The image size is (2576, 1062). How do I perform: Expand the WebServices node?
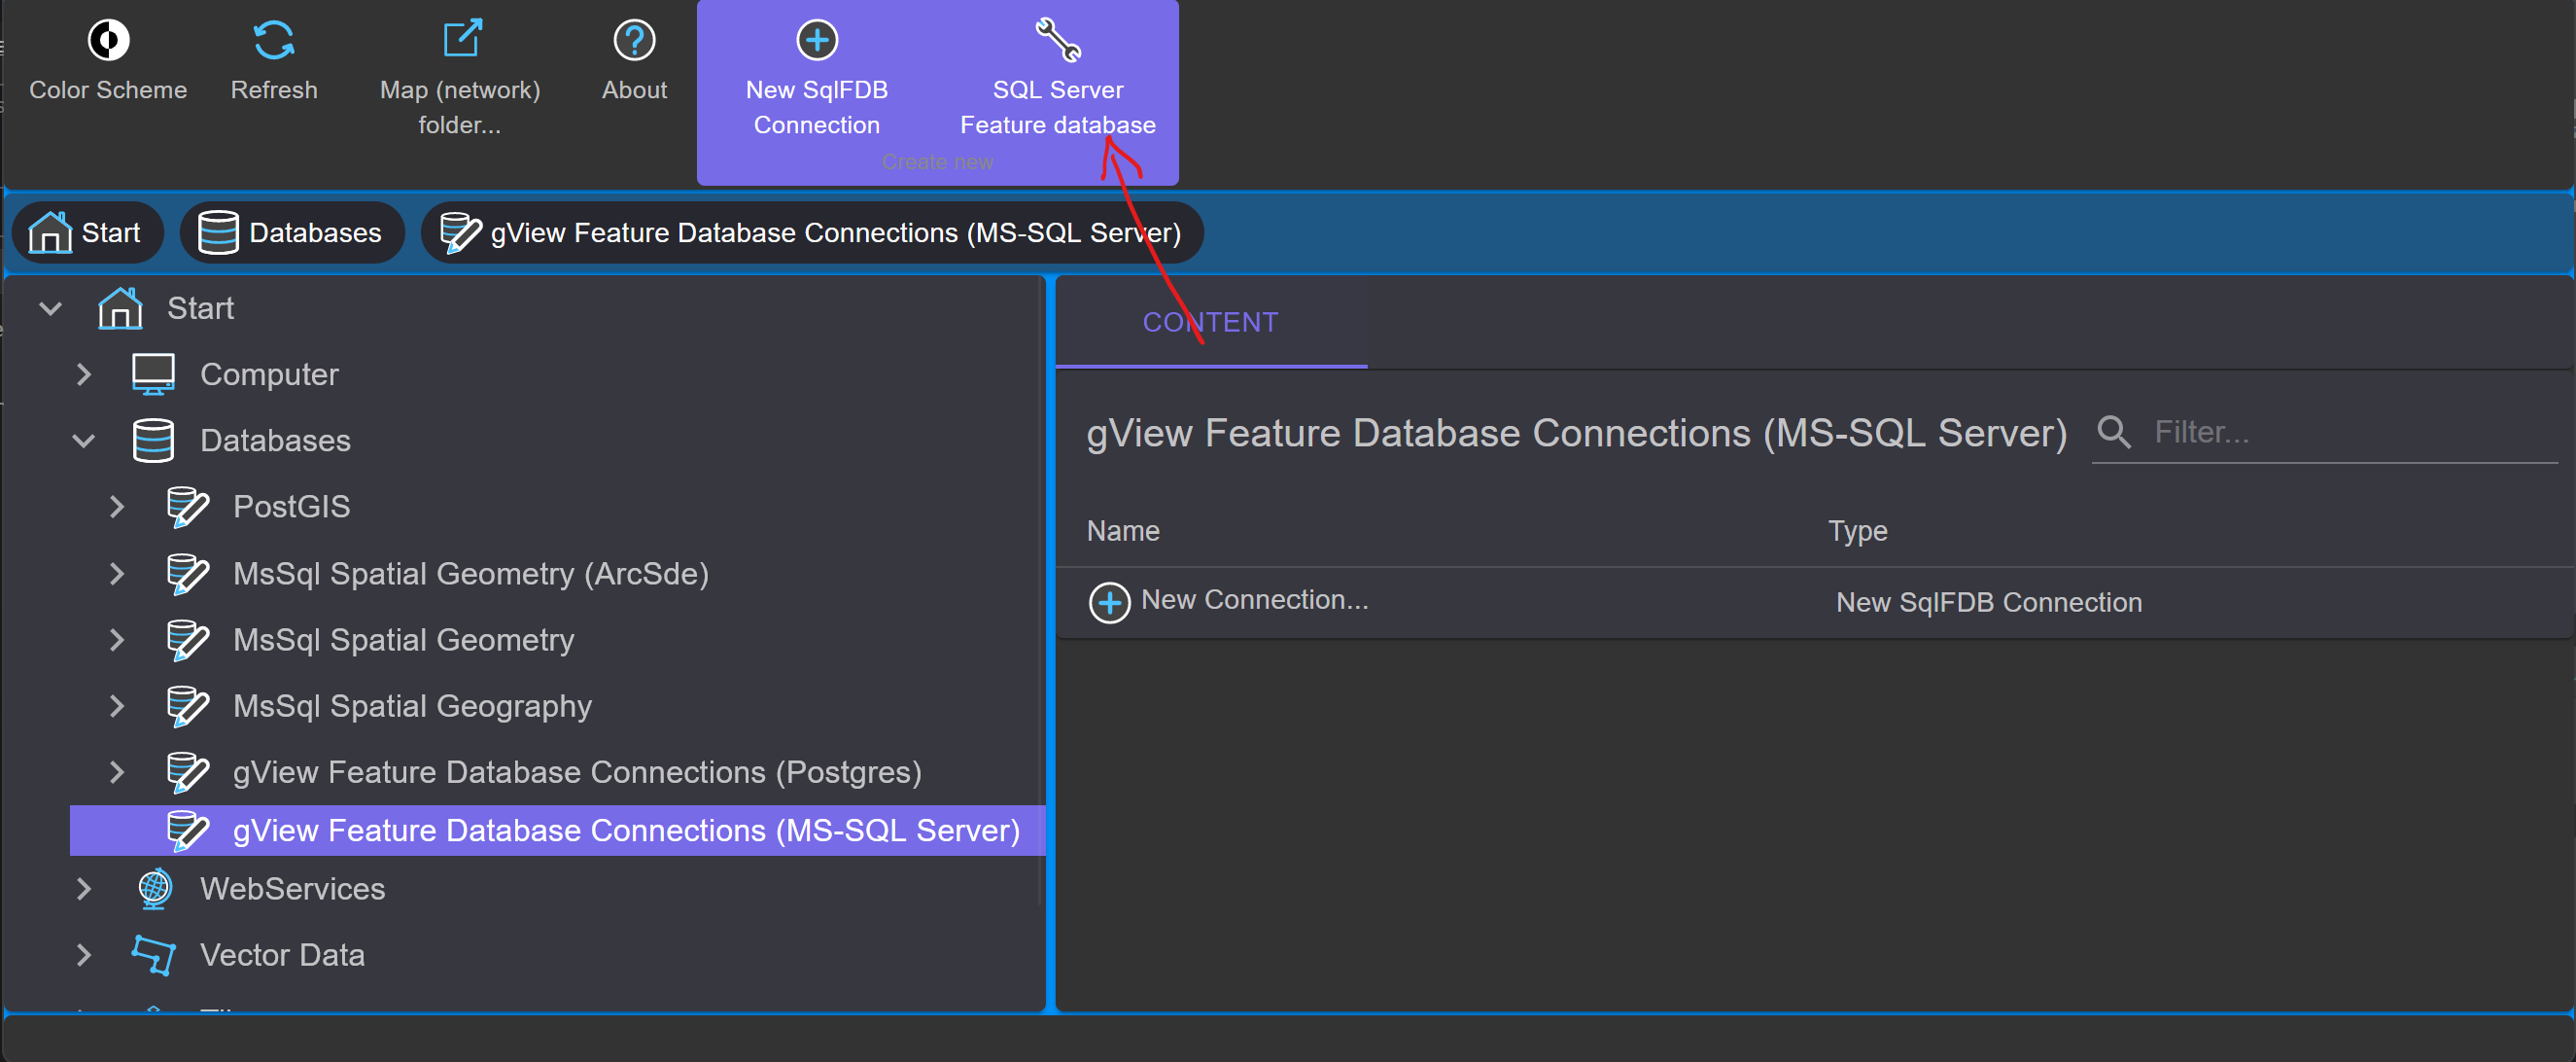(x=84, y=888)
